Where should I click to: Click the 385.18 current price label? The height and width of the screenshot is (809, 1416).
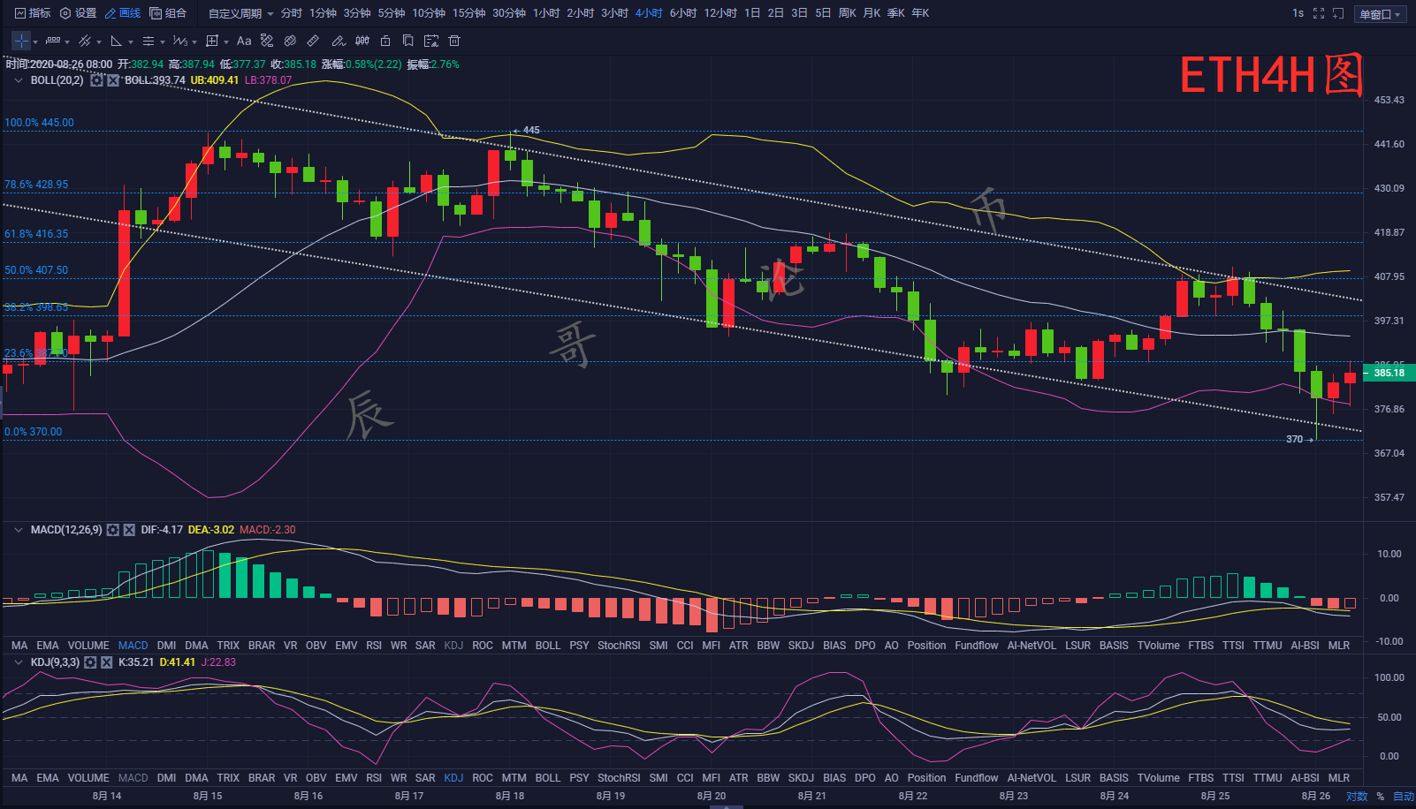point(1389,373)
